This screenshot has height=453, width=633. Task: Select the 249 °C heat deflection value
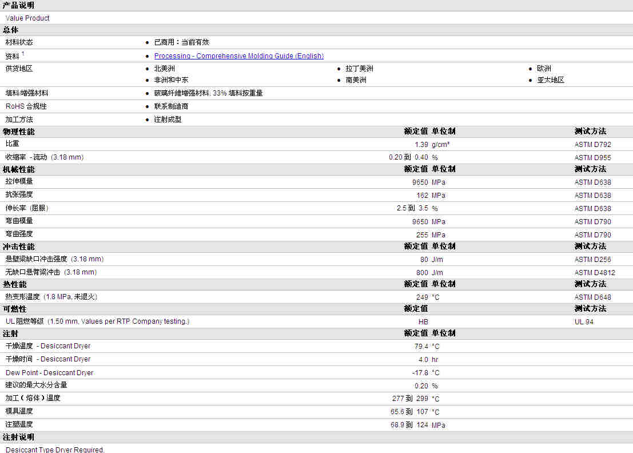click(422, 297)
